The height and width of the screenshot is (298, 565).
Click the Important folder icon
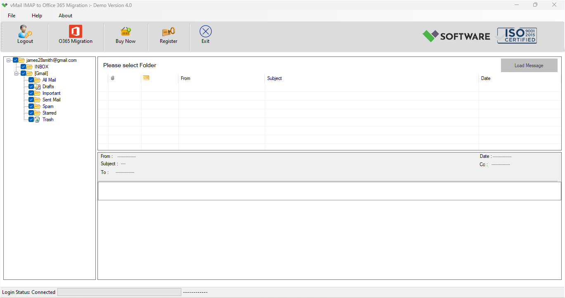pos(37,93)
